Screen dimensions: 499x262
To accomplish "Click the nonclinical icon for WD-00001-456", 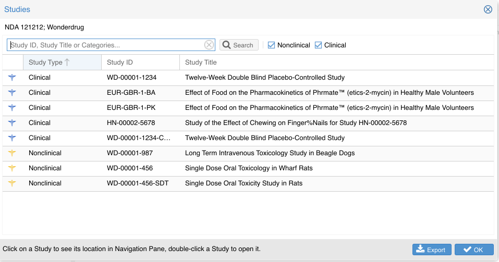I will pyautogui.click(x=13, y=168).
